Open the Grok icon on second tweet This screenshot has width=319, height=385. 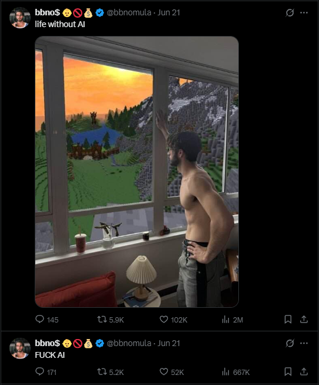coord(290,343)
